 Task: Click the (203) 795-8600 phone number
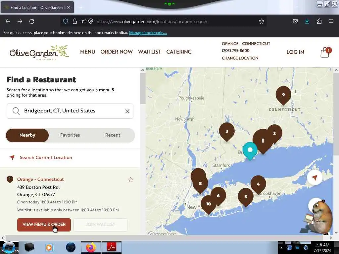(x=236, y=51)
